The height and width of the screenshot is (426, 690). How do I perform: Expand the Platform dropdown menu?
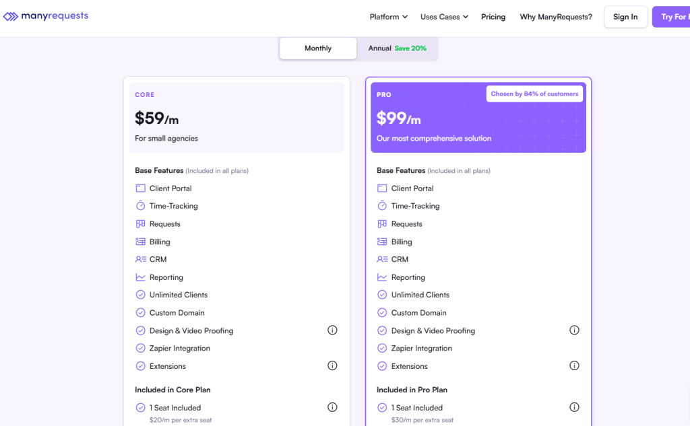(x=388, y=17)
